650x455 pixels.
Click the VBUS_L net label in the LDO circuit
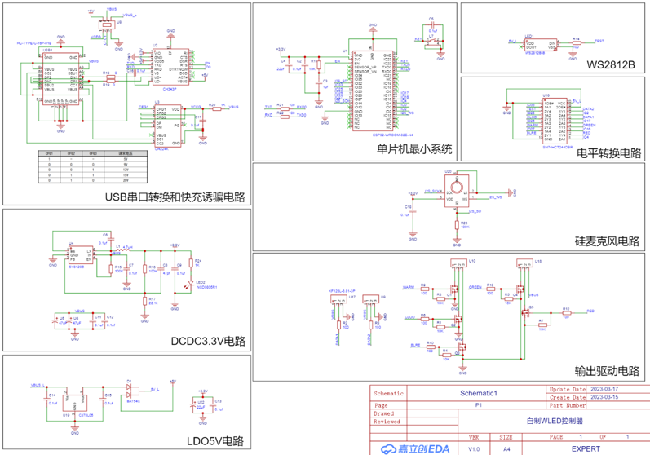(x=38, y=386)
